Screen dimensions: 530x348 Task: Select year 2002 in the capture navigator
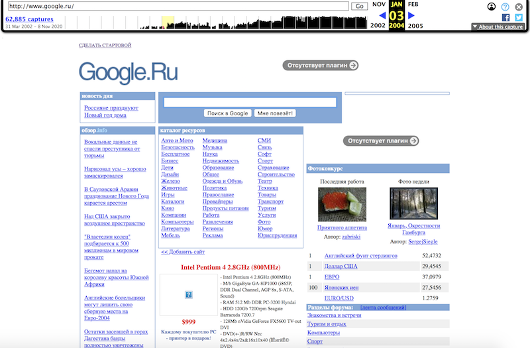378,26
